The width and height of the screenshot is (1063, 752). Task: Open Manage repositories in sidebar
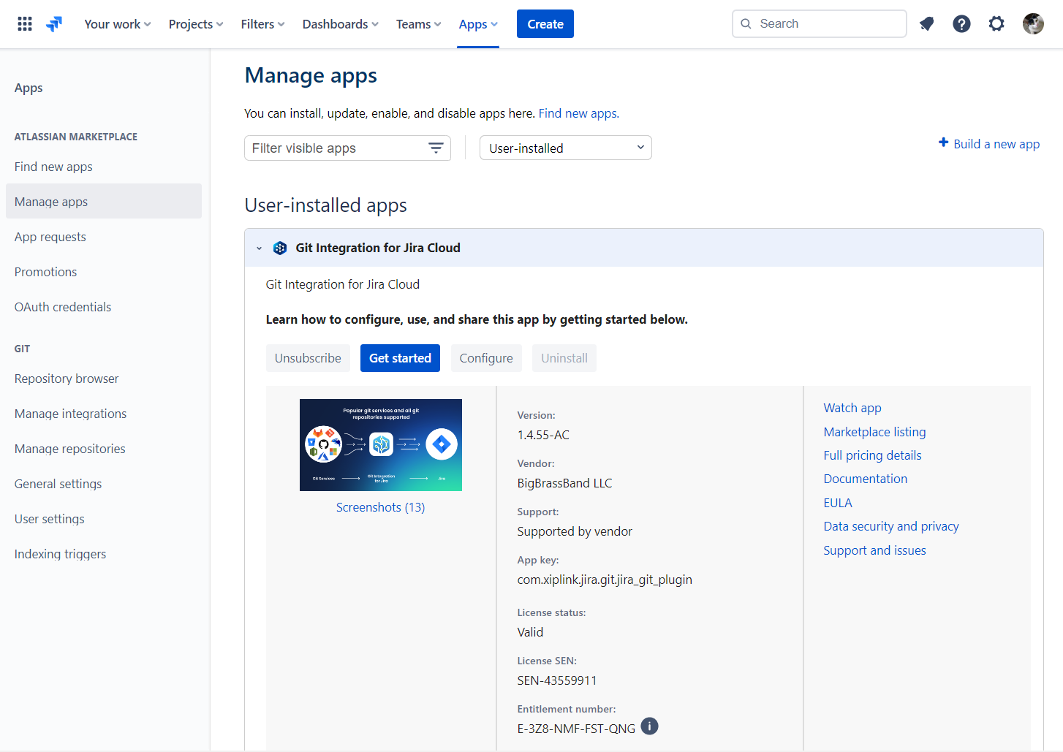point(104,449)
